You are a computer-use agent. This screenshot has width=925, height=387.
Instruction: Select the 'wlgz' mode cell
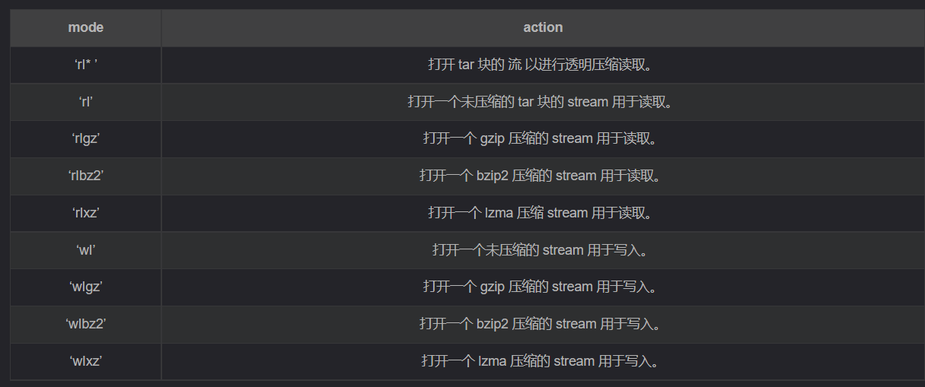[86, 287]
